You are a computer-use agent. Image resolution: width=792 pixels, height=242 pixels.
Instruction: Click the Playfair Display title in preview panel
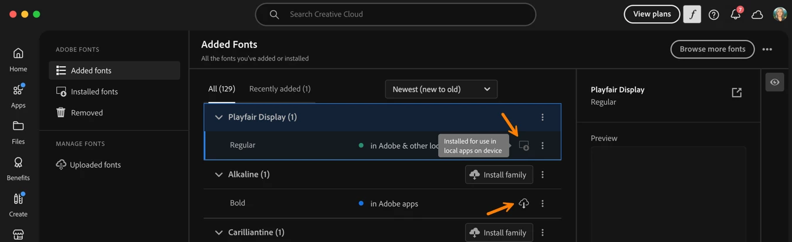pos(618,90)
